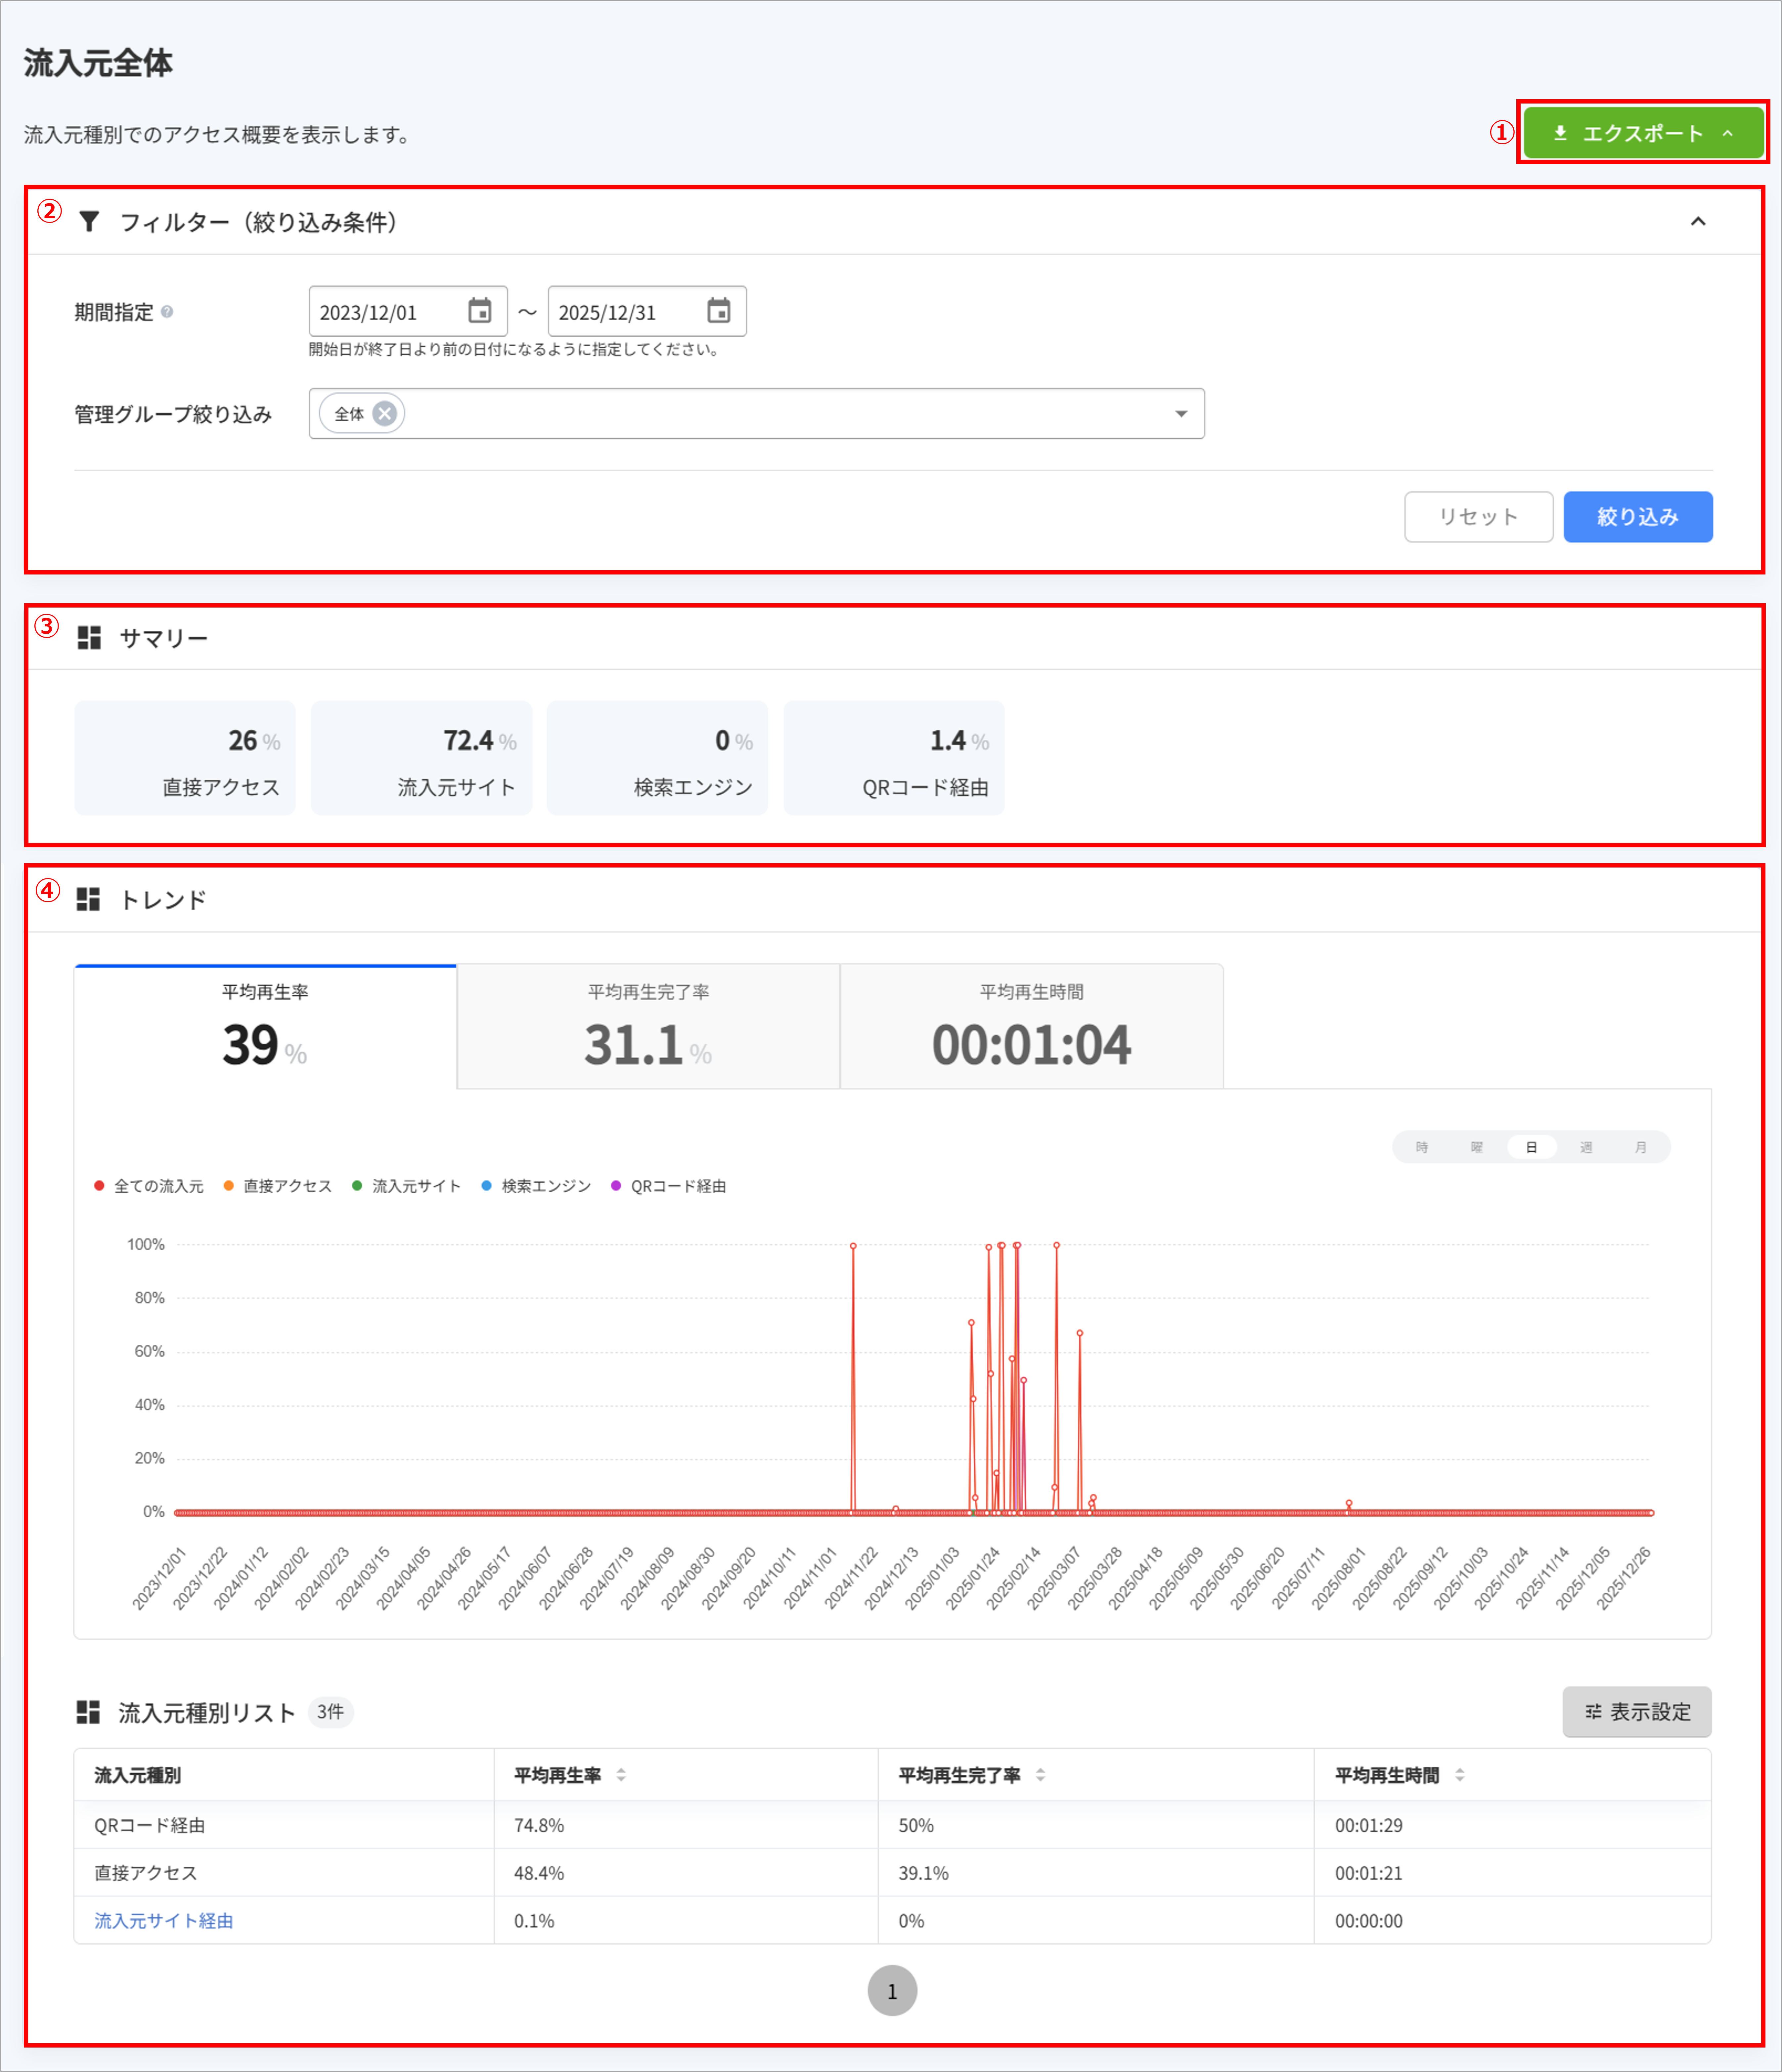The image size is (1782, 2072).
Task: Edit the start date 2023/12/01 field
Action: tap(408, 312)
